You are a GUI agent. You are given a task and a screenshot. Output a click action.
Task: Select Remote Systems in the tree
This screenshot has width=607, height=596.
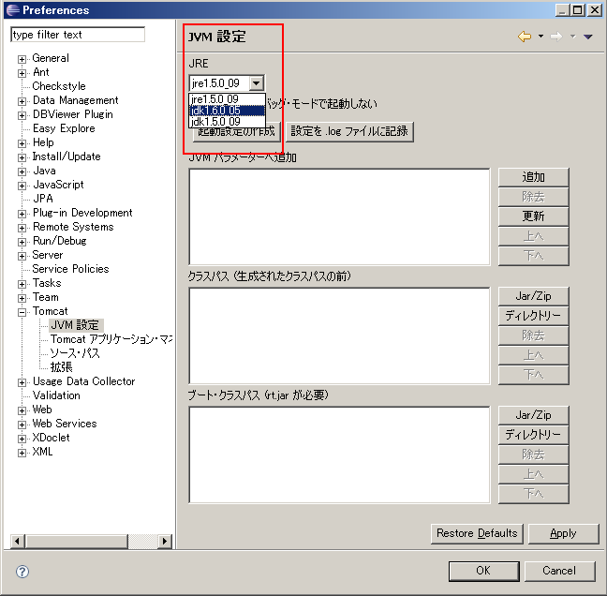73,227
